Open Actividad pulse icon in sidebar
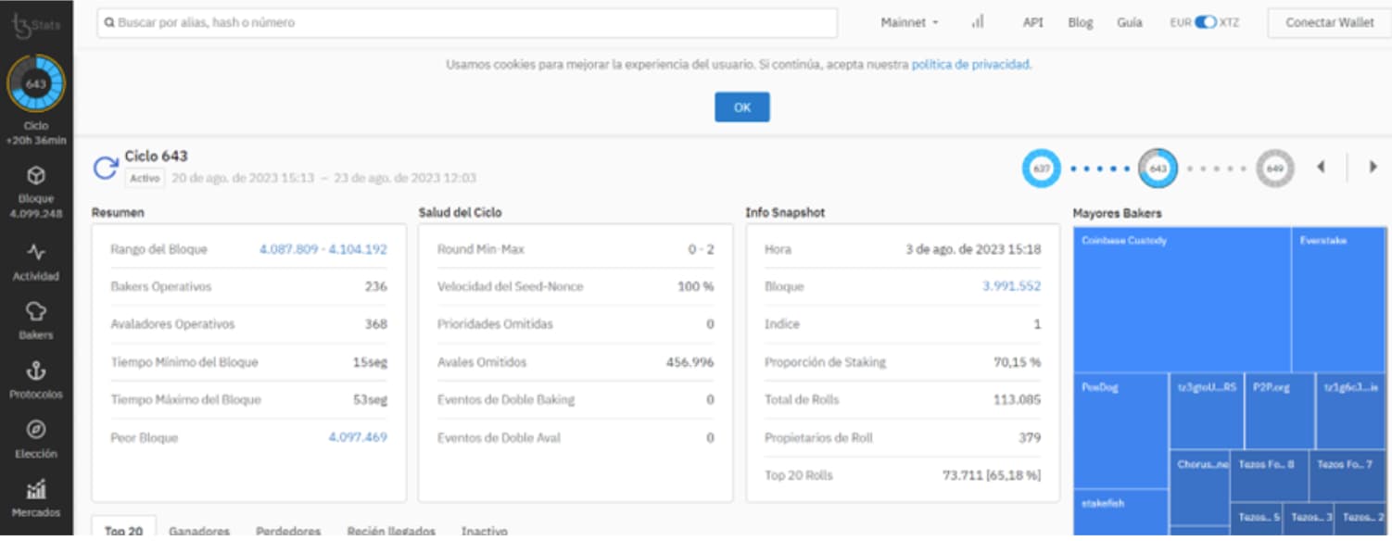Image resolution: width=1392 pixels, height=541 pixels. pyautogui.click(x=35, y=252)
